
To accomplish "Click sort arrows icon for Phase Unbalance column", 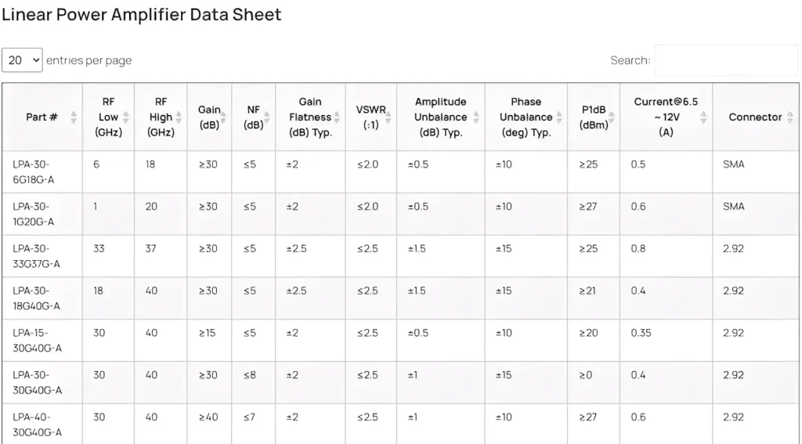I will pyautogui.click(x=559, y=117).
